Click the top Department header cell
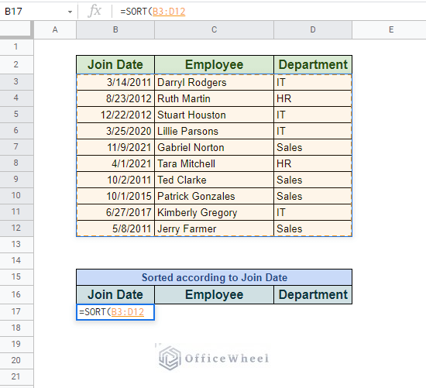 313,65
